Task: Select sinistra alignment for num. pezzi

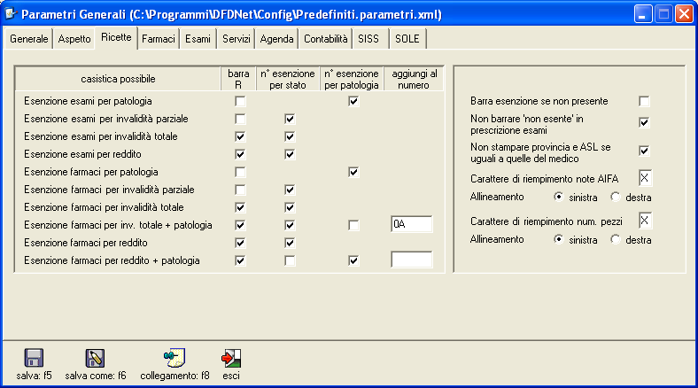Action: point(559,240)
